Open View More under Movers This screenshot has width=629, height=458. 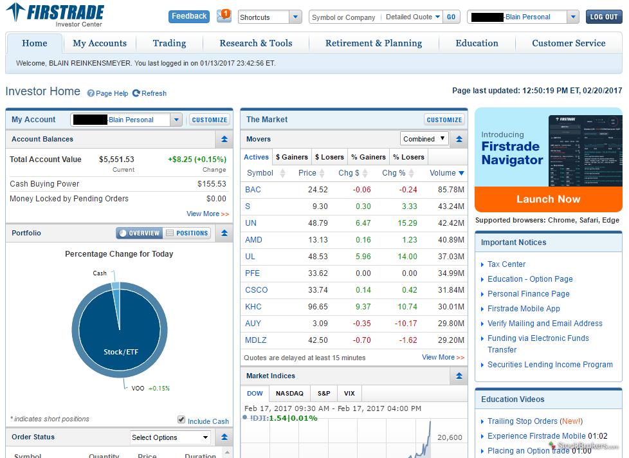click(x=443, y=358)
